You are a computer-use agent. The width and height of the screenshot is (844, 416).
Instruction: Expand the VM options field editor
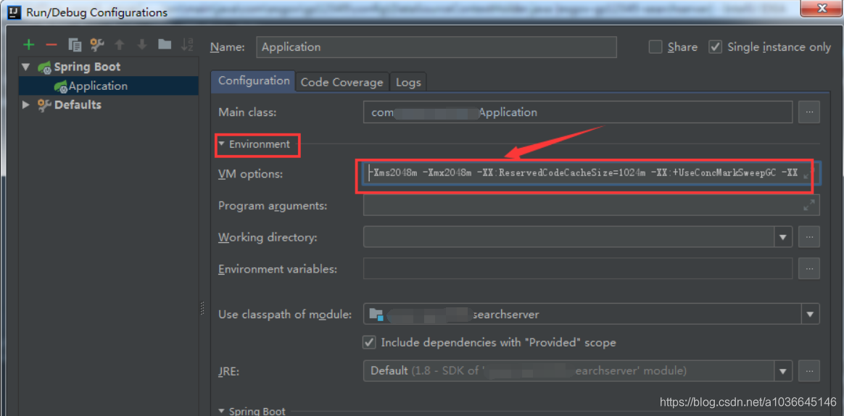808,175
